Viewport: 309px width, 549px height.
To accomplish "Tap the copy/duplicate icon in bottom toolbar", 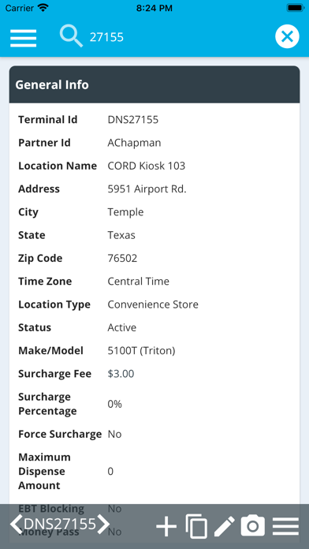I will point(196,526).
